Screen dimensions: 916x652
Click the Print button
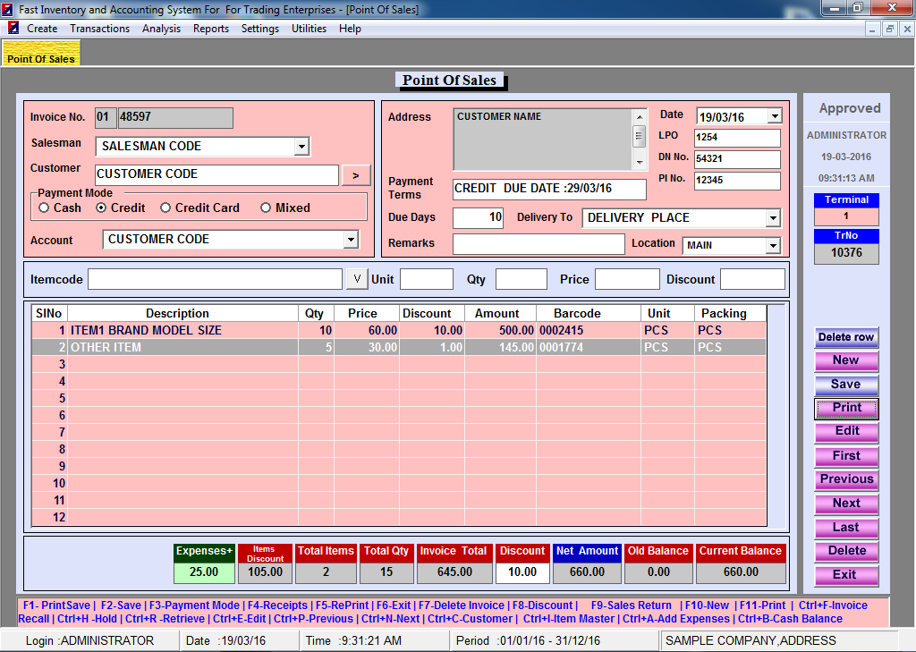(846, 408)
